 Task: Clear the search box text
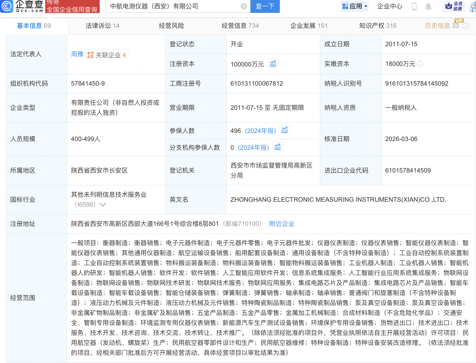pos(244,6)
